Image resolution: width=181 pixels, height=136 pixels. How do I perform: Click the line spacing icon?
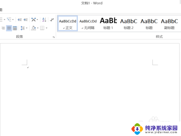(22, 28)
